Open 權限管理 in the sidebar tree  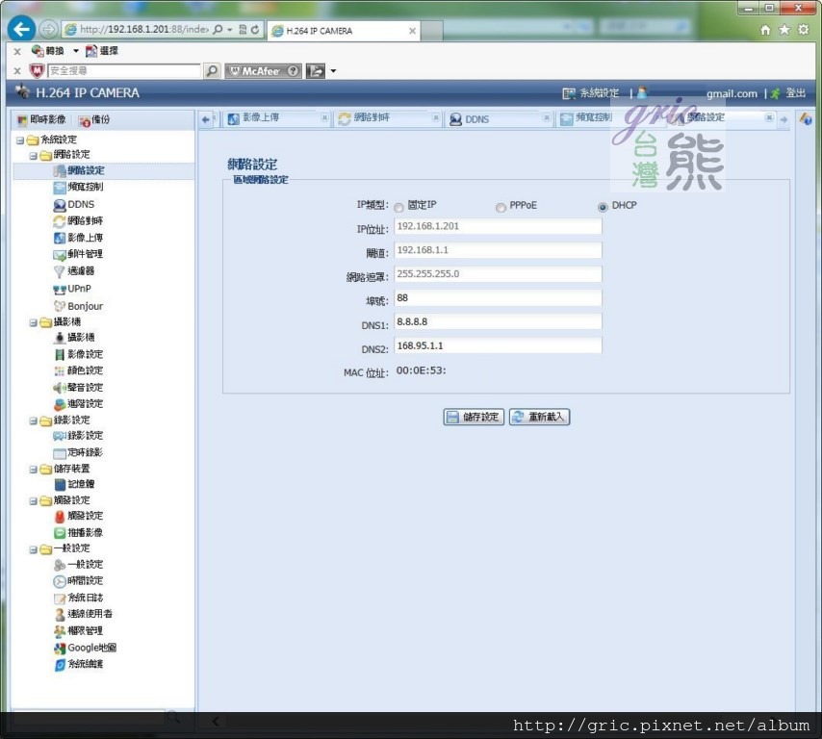click(78, 631)
